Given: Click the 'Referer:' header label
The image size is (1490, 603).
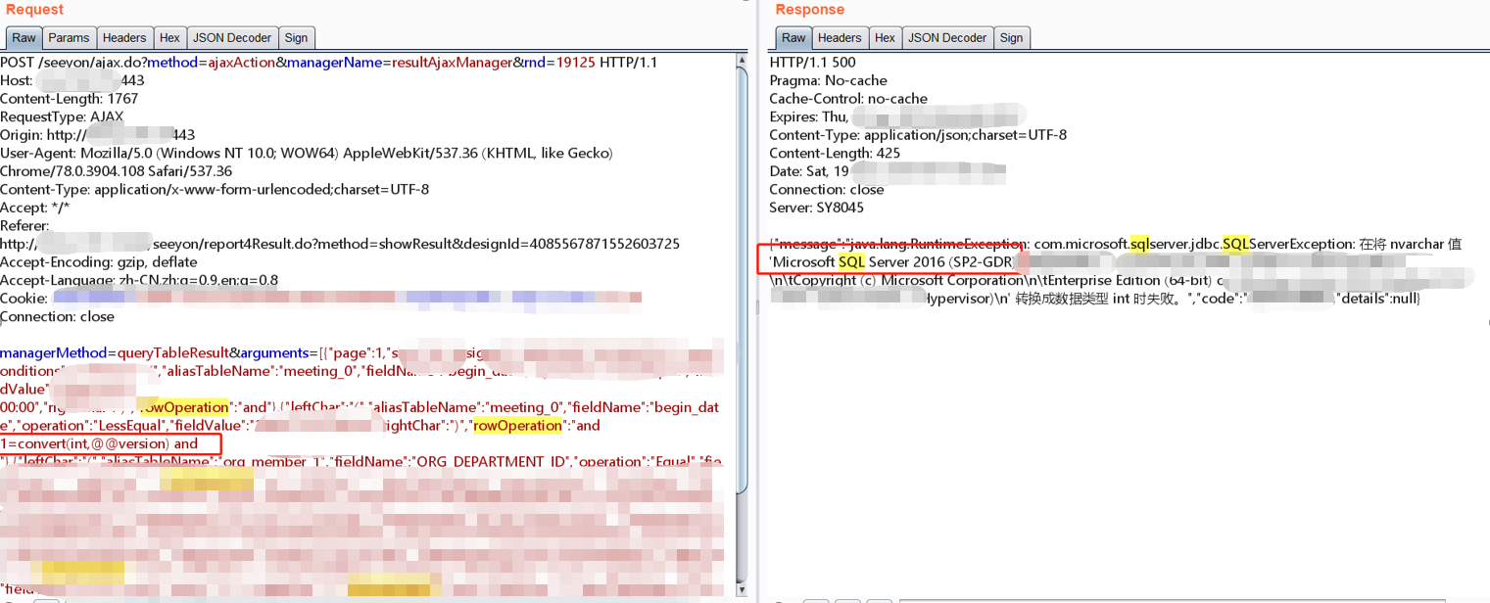Looking at the screenshot, I should pyautogui.click(x=24, y=226).
